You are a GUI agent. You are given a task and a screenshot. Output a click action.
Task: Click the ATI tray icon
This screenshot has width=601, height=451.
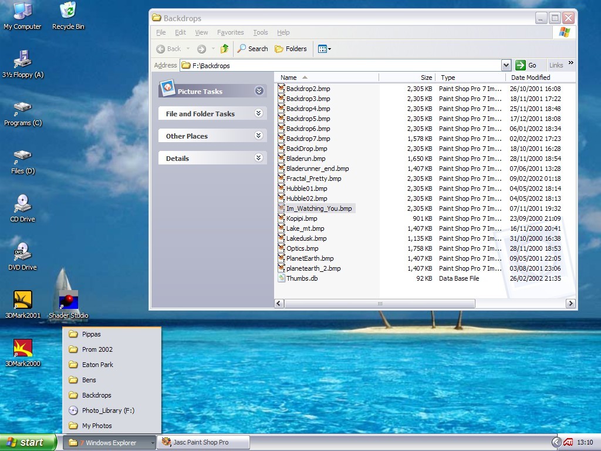pos(568,443)
